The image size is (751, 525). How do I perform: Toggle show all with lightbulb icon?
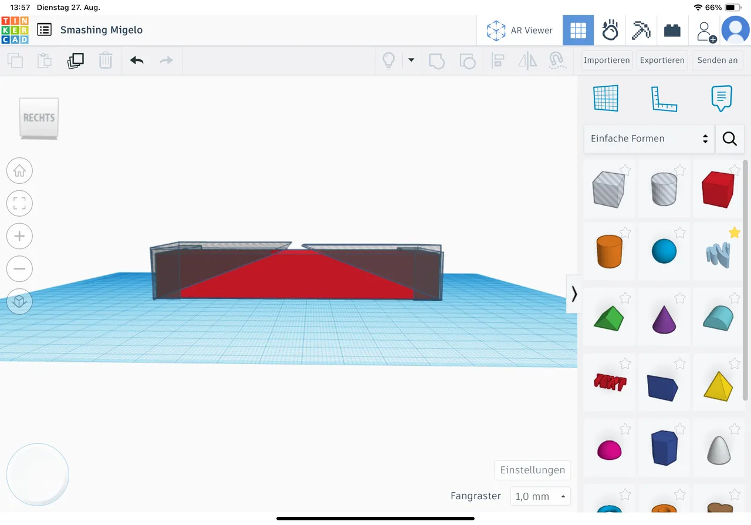(x=388, y=60)
